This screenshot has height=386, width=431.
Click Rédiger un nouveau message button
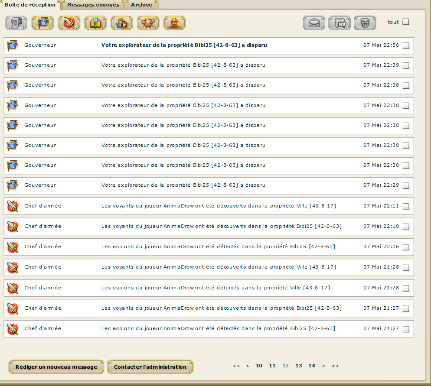(56, 367)
